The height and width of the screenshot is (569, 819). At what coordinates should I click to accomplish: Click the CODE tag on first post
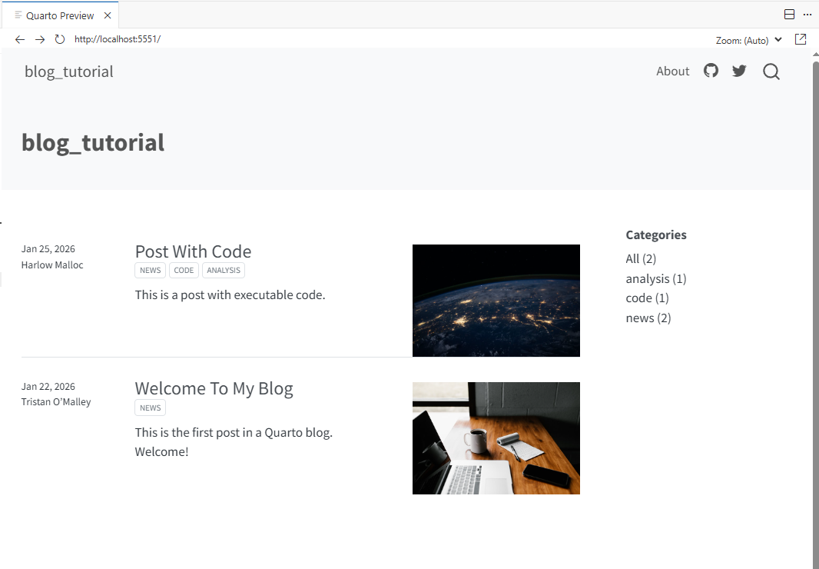tap(184, 270)
